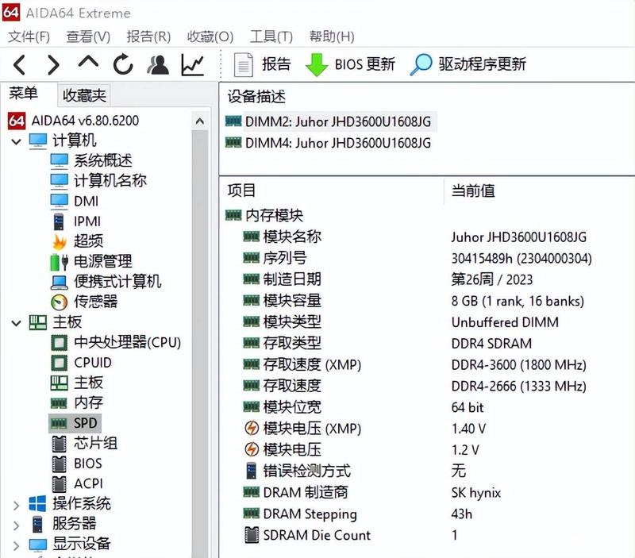Screen dimensions: 635x558
Task: Click the 显示设备 monitor icon
Action: (37, 545)
